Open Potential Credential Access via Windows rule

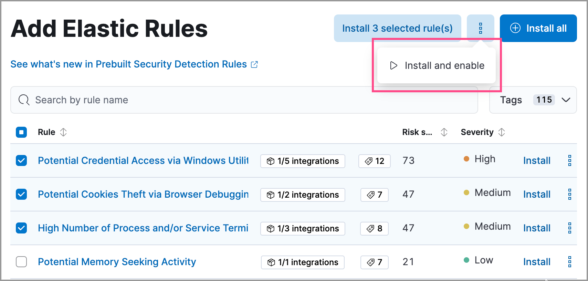pyautogui.click(x=143, y=160)
